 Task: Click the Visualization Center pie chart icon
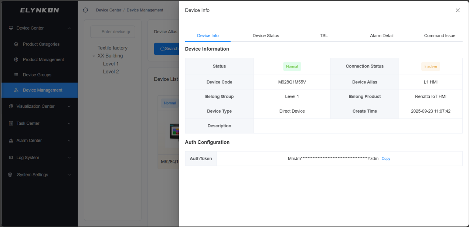(x=11, y=106)
